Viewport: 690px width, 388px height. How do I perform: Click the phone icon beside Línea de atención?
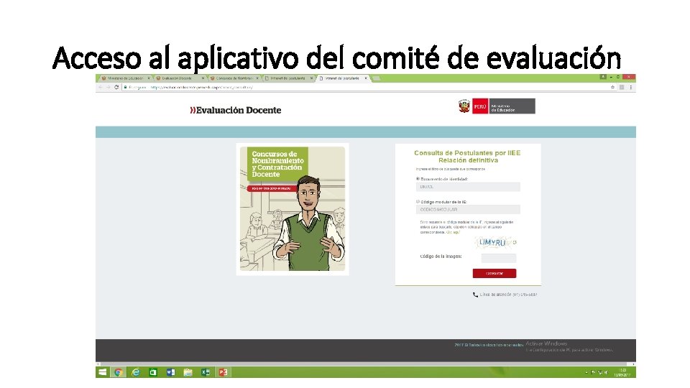[475, 295]
